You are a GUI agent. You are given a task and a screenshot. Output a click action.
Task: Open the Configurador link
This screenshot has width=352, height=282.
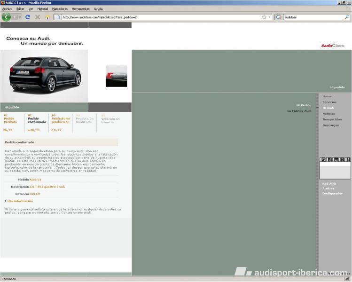[x=332, y=193]
